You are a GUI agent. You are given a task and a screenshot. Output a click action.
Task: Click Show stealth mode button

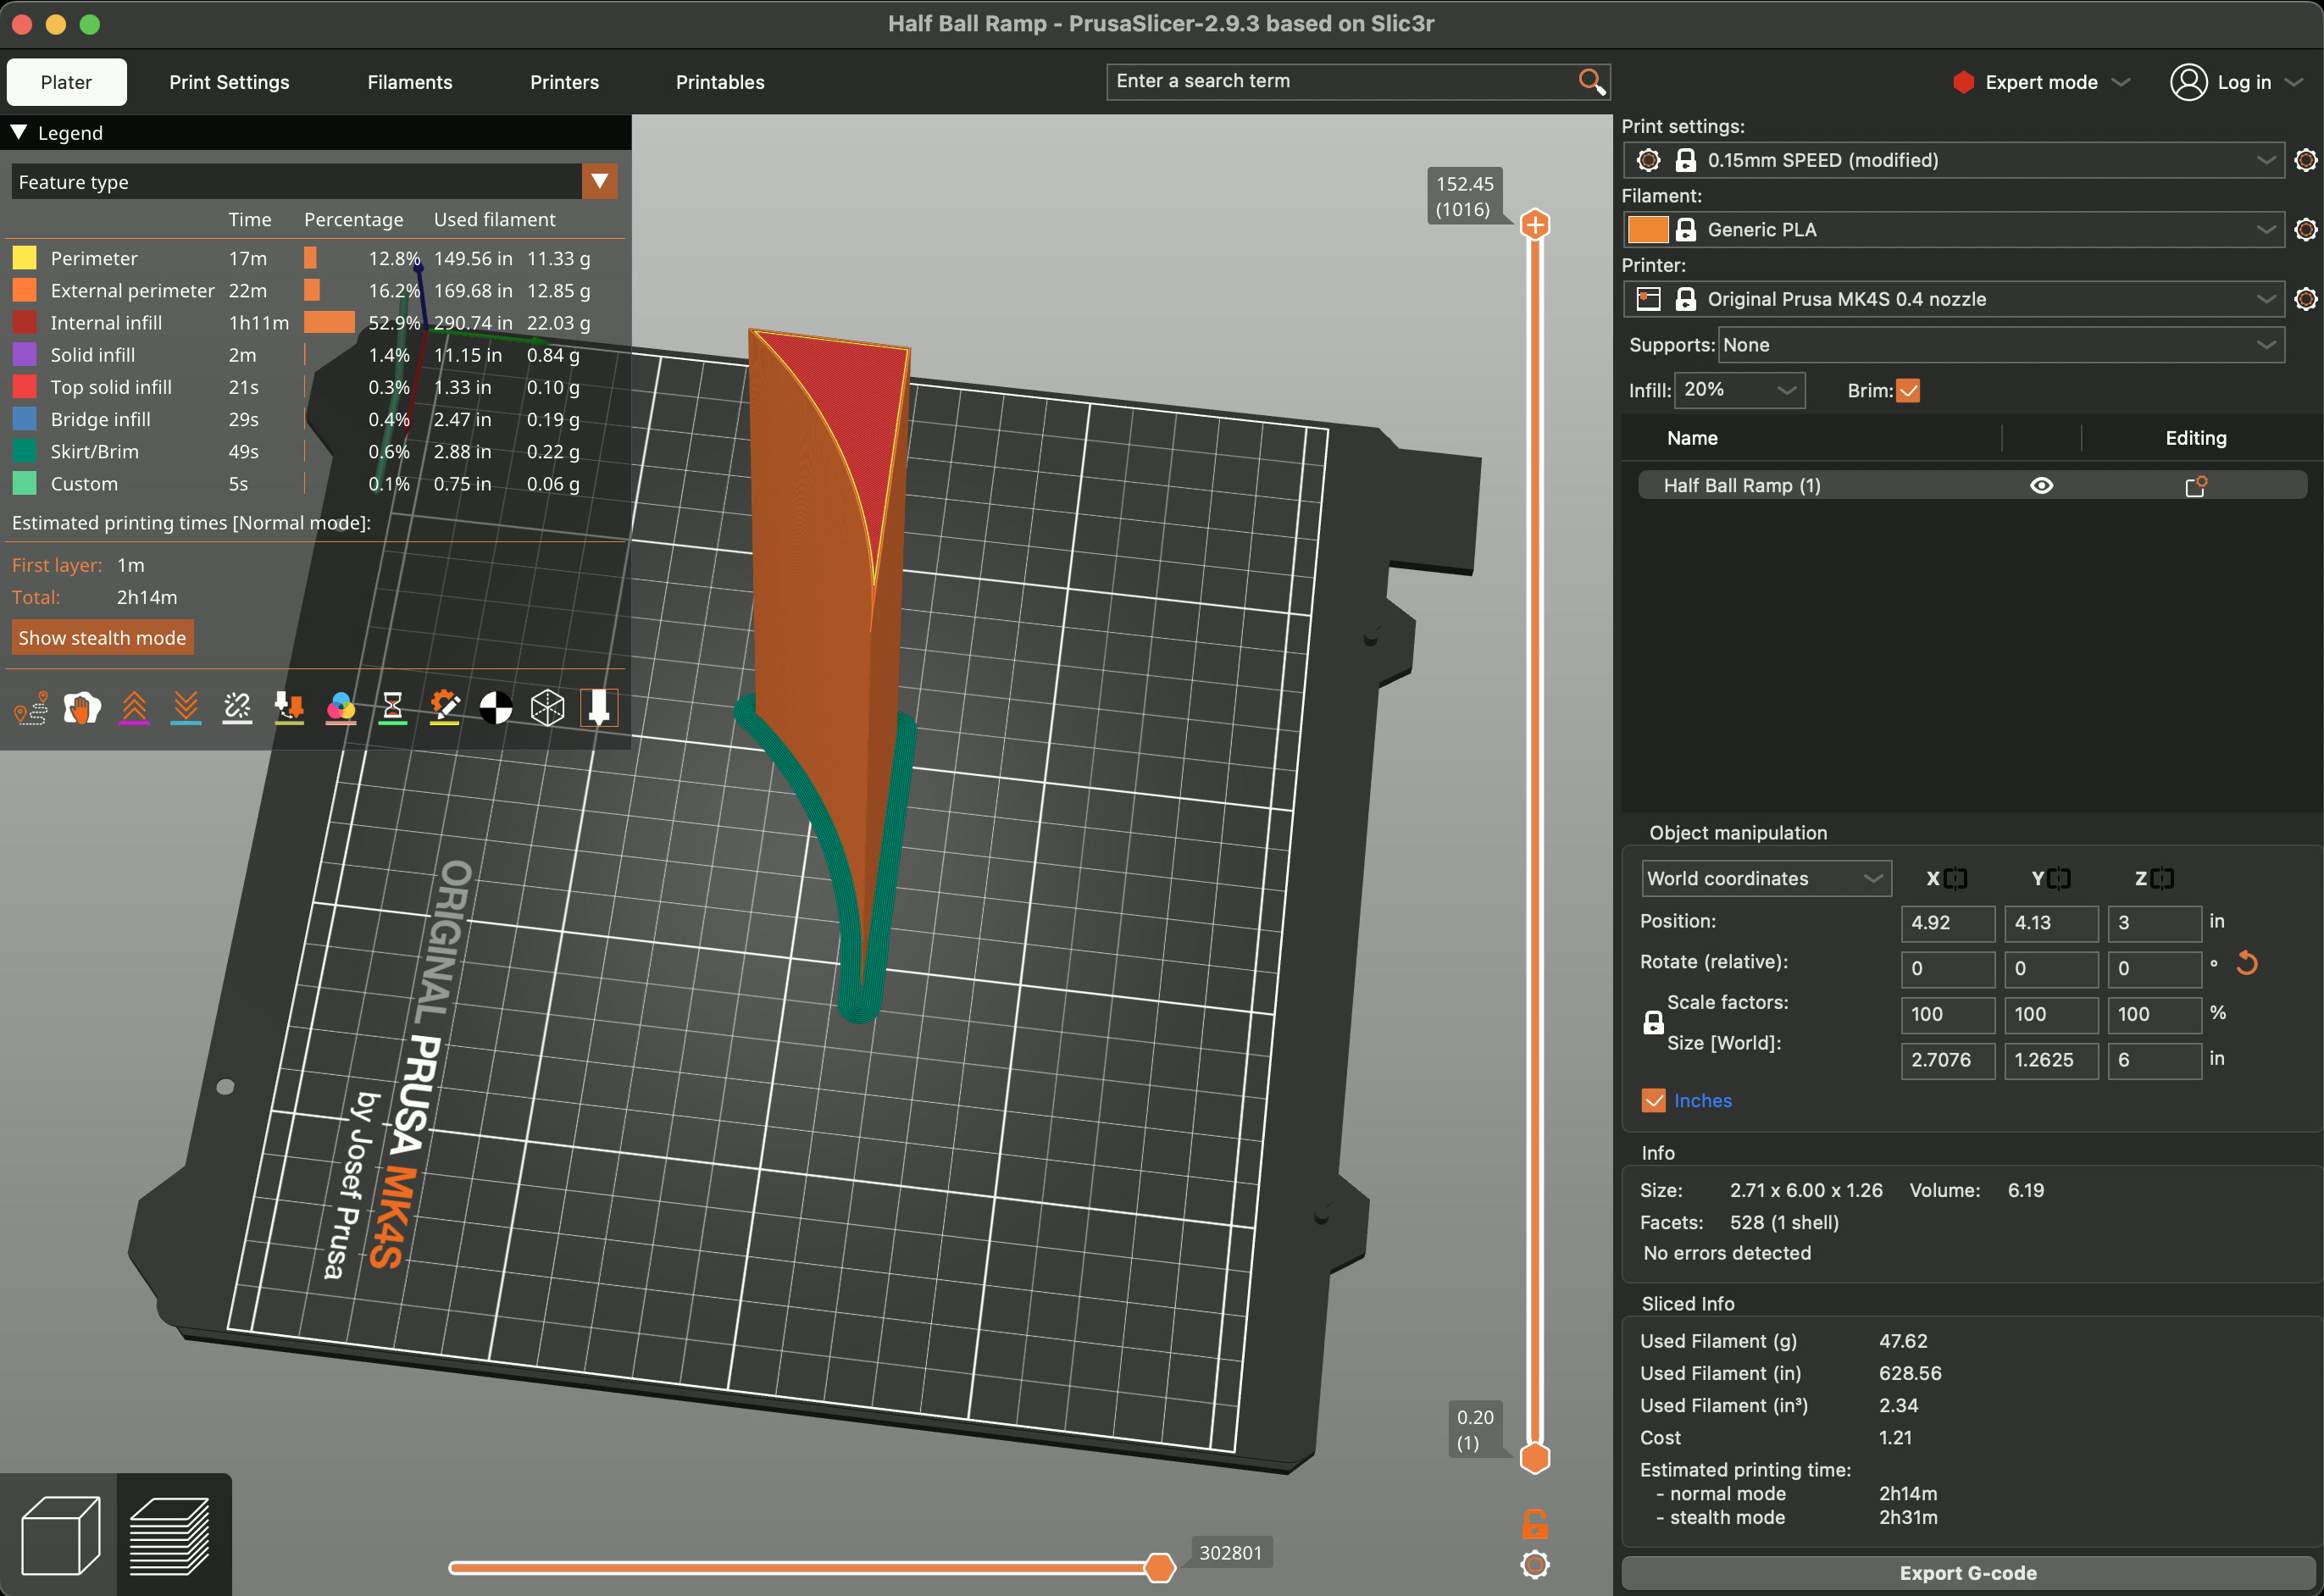pyautogui.click(x=102, y=638)
